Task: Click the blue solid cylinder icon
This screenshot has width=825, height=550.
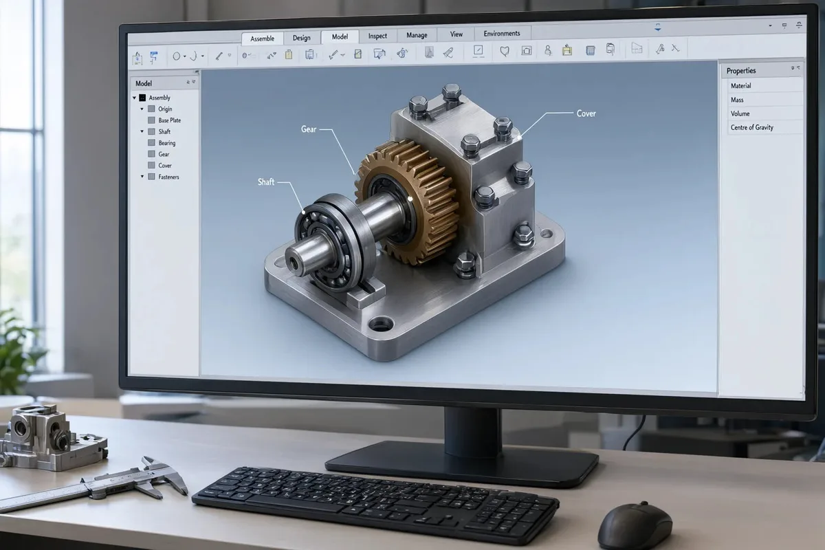Action: pos(591,51)
